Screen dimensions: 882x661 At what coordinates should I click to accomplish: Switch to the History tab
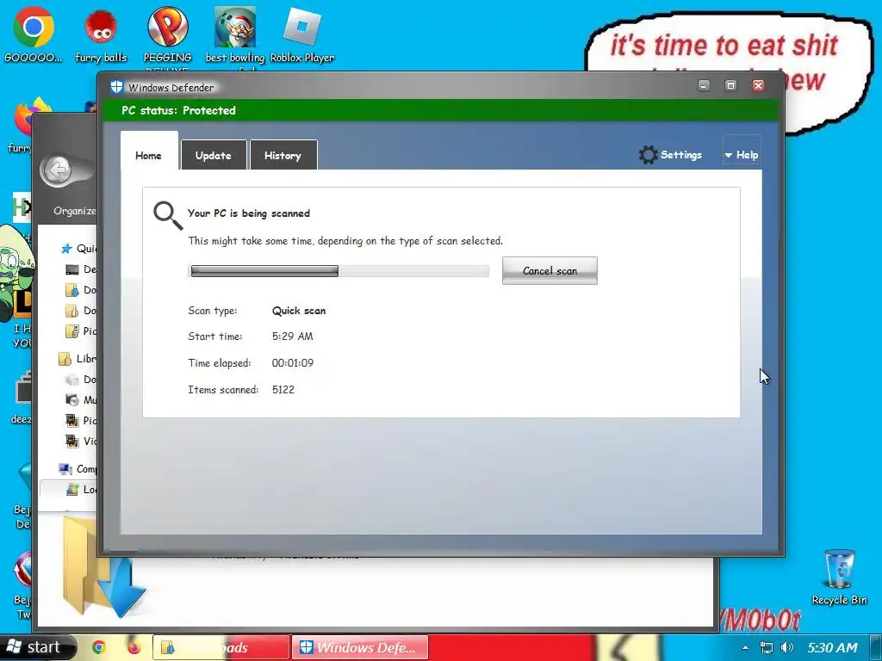click(283, 155)
